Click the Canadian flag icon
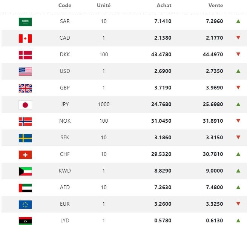 coord(25,38)
